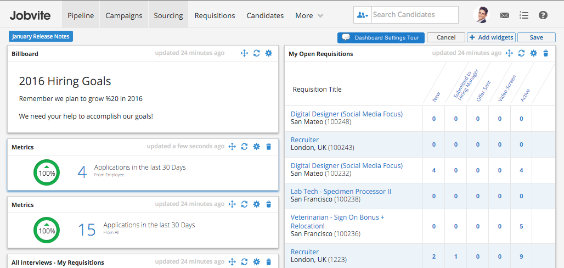Click the Search Candidates input field
Image resolution: width=564 pixels, height=268 pixels.
414,15
